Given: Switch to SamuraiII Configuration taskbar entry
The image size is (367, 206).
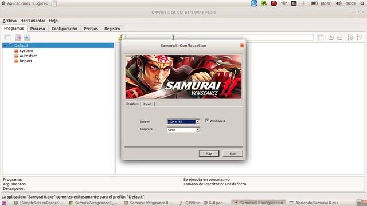Looking at the screenshot, I should pos(259,203).
